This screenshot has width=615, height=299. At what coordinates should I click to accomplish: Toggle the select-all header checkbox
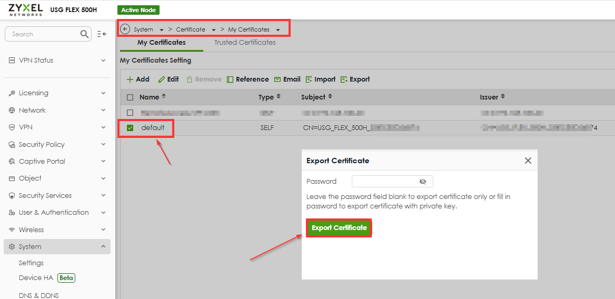[x=130, y=97]
